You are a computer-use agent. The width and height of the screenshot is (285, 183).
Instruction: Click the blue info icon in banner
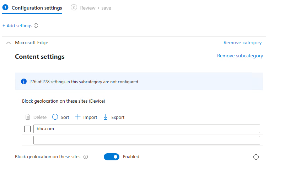point(24,82)
